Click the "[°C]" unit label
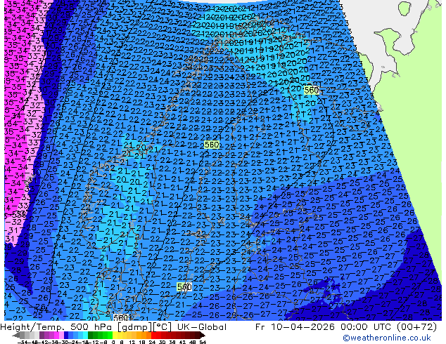The width and height of the screenshot is (446, 344). [162, 327]
